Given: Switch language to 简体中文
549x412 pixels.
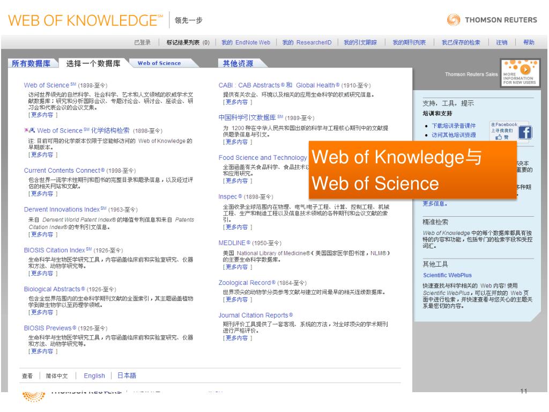Looking at the screenshot, I should (x=56, y=376).
